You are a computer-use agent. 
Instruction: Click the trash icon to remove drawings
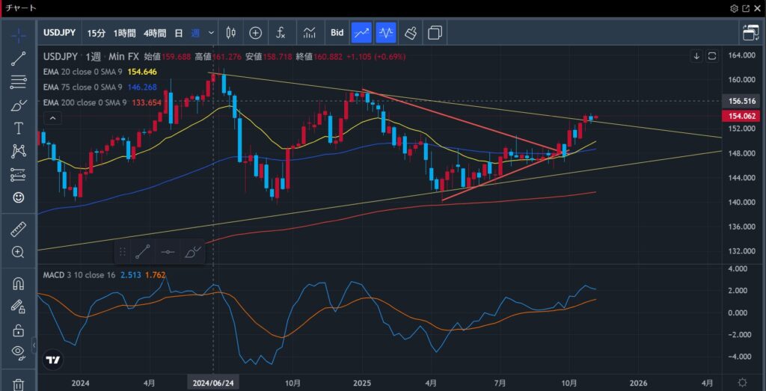tap(19, 384)
